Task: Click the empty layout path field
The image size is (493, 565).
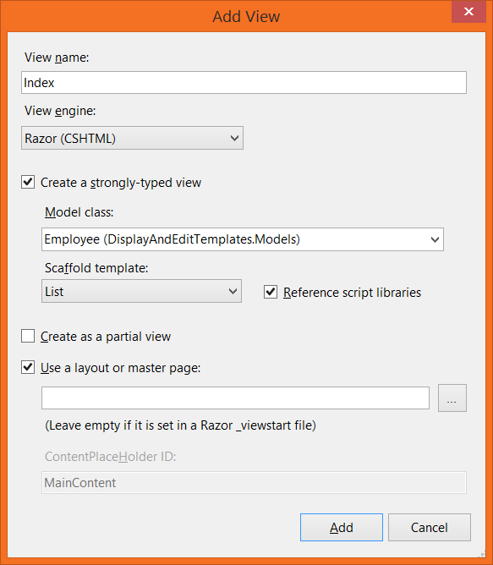Action: tap(235, 398)
